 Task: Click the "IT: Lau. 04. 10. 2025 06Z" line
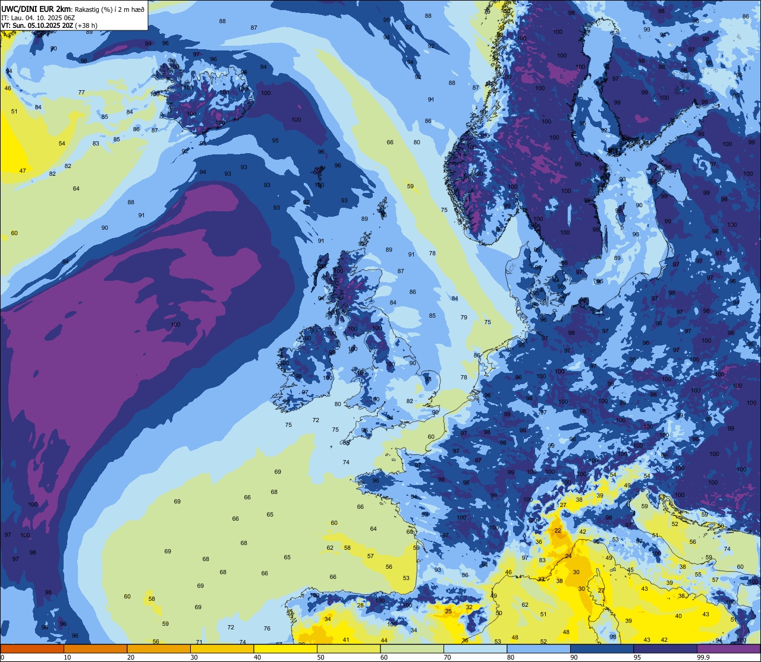[x=38, y=17]
